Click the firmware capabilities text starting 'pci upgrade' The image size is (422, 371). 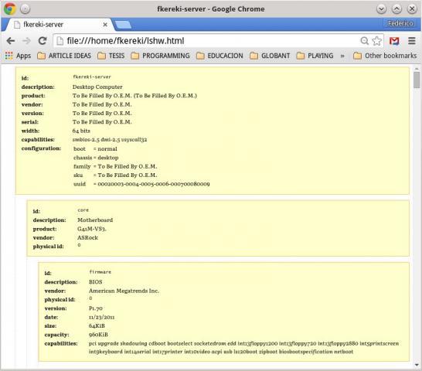click(x=243, y=348)
